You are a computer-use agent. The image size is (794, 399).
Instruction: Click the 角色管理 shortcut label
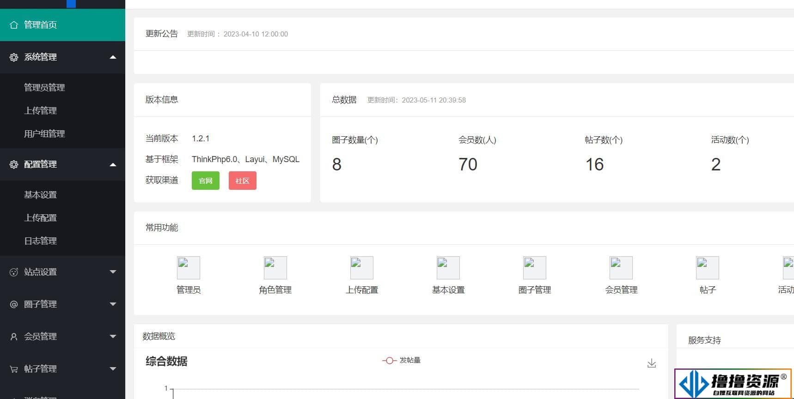click(x=275, y=290)
